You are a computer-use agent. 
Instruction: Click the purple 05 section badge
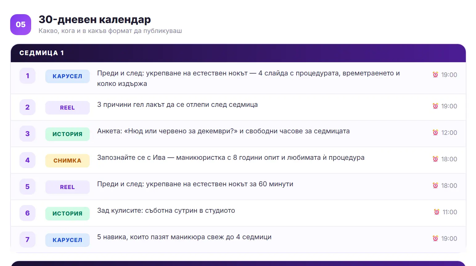click(x=21, y=25)
